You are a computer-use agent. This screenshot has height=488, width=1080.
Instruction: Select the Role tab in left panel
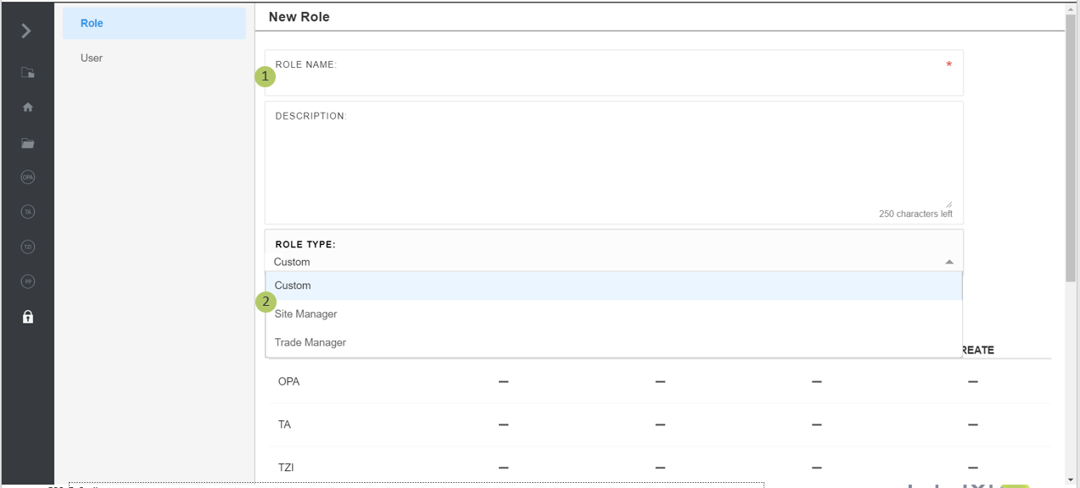pyautogui.click(x=154, y=24)
